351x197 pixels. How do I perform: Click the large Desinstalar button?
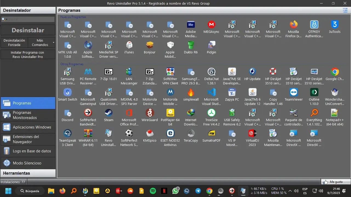click(x=28, y=30)
